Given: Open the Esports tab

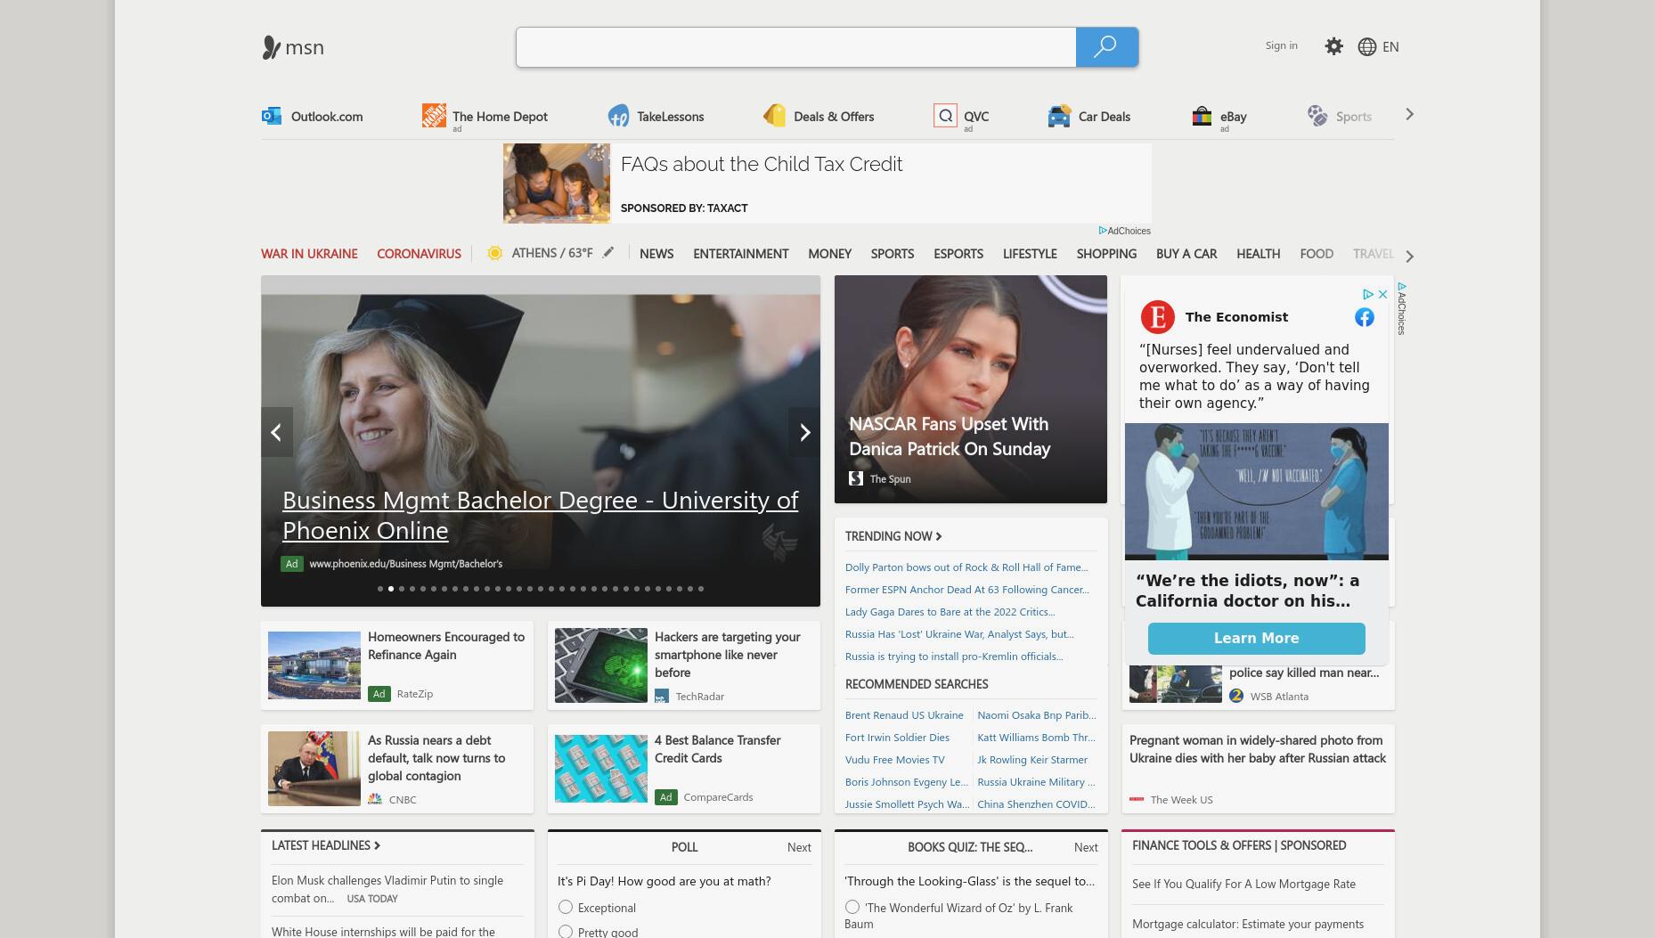Looking at the screenshot, I should (958, 253).
